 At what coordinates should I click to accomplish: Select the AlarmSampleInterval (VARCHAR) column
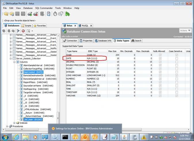click(x=39, y=65)
